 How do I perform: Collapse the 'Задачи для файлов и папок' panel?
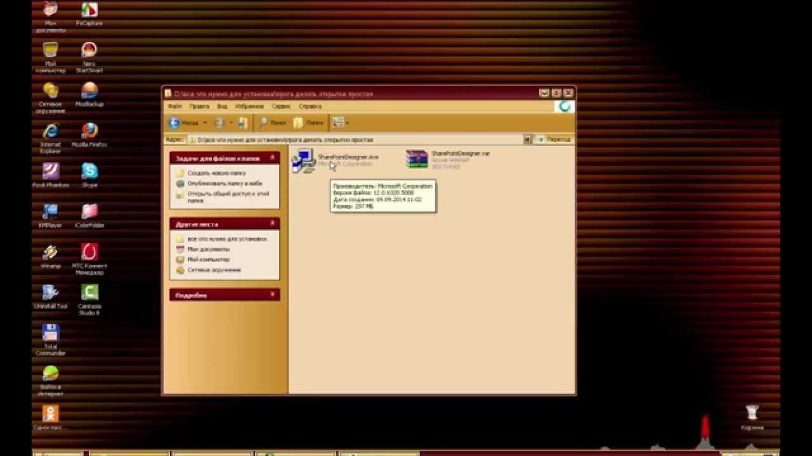point(273,158)
